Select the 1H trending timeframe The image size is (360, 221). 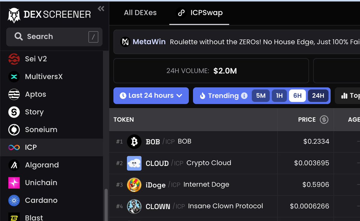(279, 96)
